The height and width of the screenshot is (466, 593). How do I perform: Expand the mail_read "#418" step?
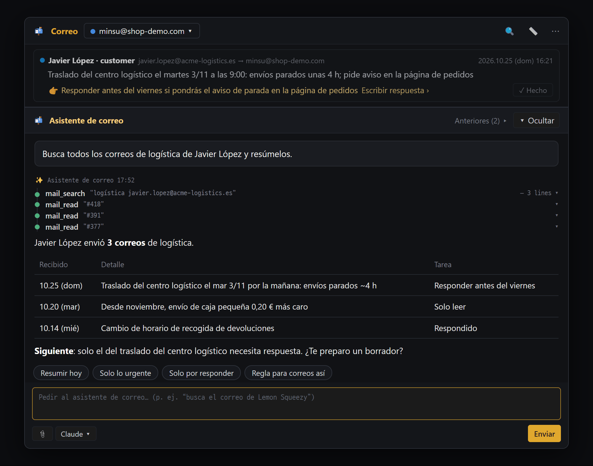coord(557,204)
